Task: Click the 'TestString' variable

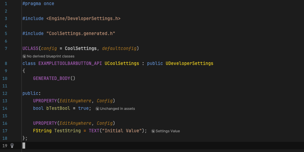Action: pyautogui.click(x=67, y=131)
